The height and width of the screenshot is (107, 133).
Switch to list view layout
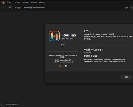click(x=4, y=8)
